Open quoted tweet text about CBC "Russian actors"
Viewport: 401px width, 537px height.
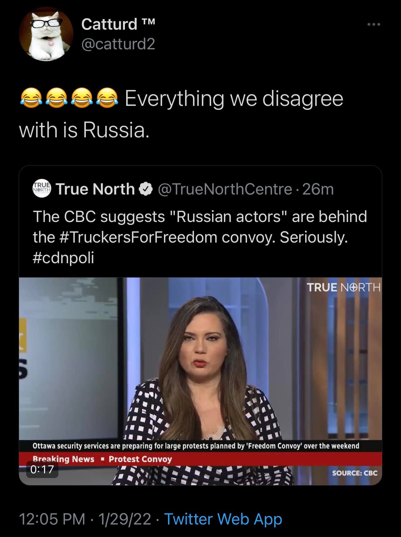200,227
